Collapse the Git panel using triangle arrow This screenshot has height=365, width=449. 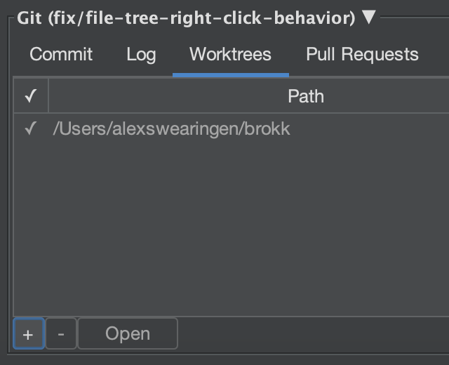(368, 17)
